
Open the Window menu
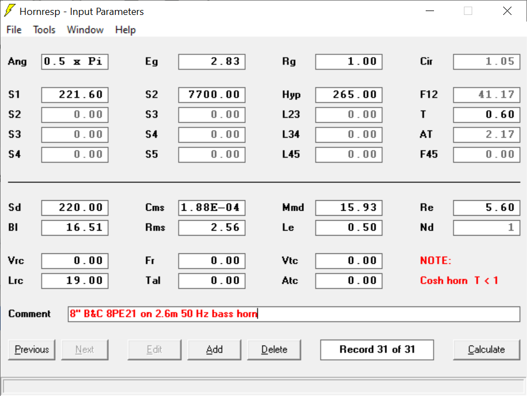pyautogui.click(x=85, y=30)
